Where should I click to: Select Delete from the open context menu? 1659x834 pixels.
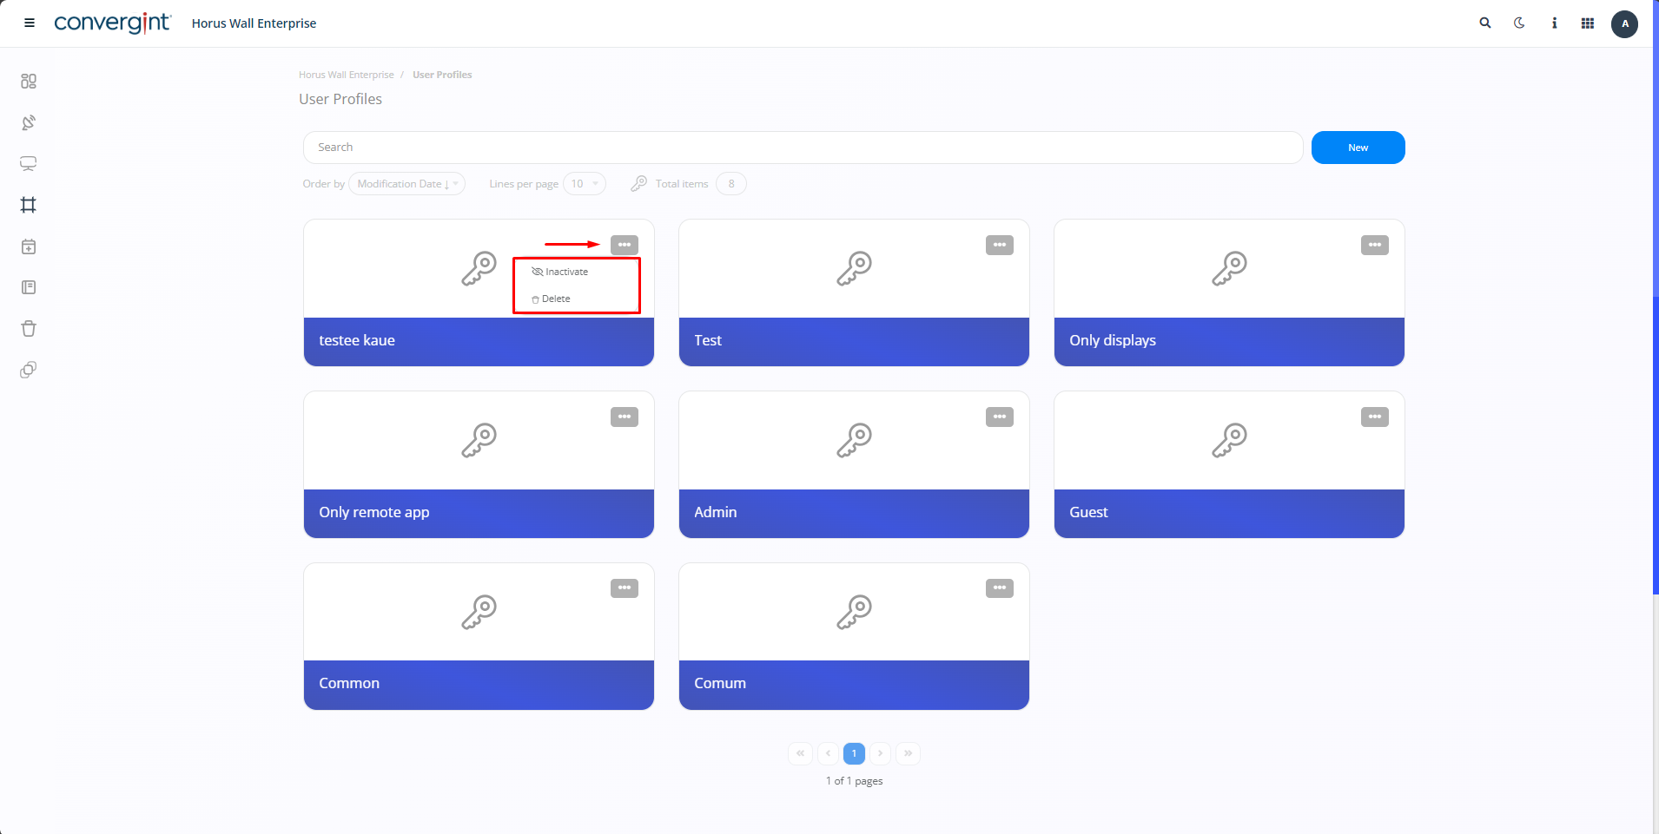(556, 299)
